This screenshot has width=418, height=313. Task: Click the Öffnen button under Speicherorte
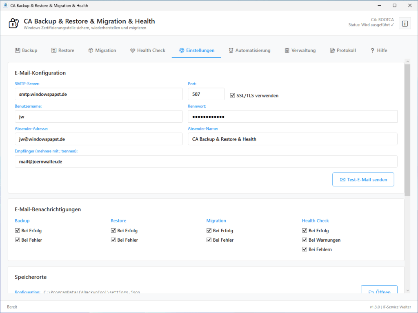(379, 291)
